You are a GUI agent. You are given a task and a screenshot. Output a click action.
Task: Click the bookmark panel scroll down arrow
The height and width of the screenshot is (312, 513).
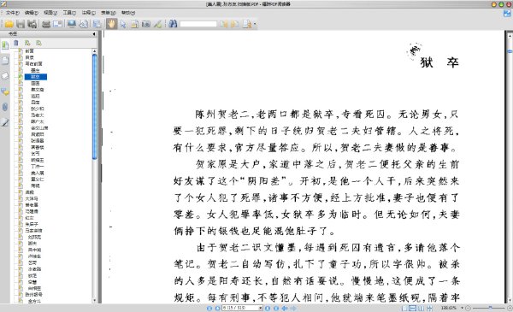point(95,301)
